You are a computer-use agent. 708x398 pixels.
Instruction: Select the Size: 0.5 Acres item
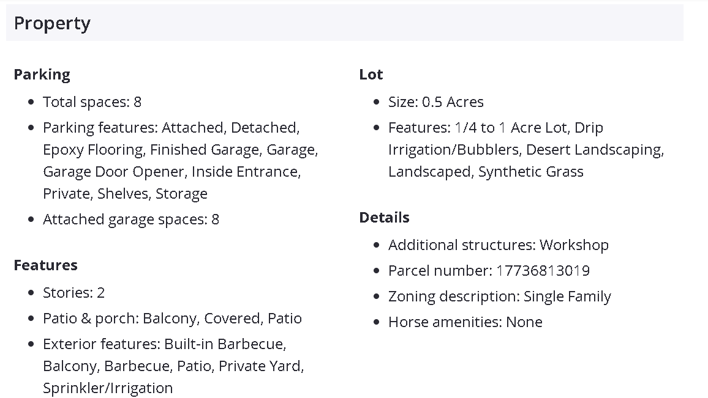click(435, 102)
